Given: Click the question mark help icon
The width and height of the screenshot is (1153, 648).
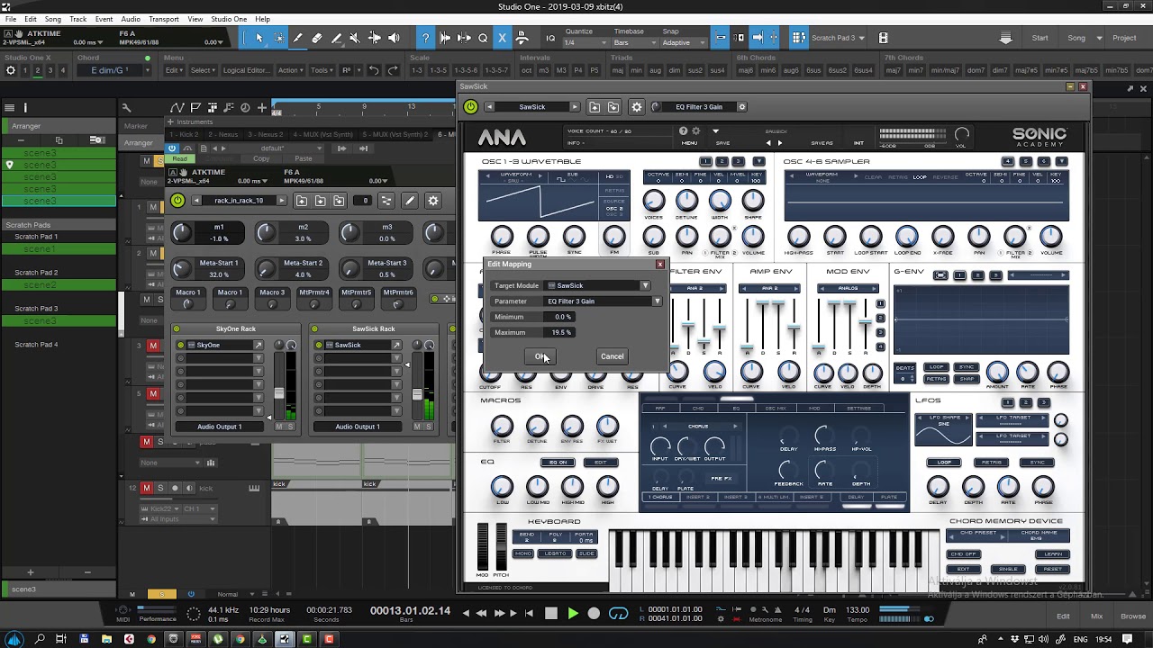Looking at the screenshot, I should click(425, 38).
